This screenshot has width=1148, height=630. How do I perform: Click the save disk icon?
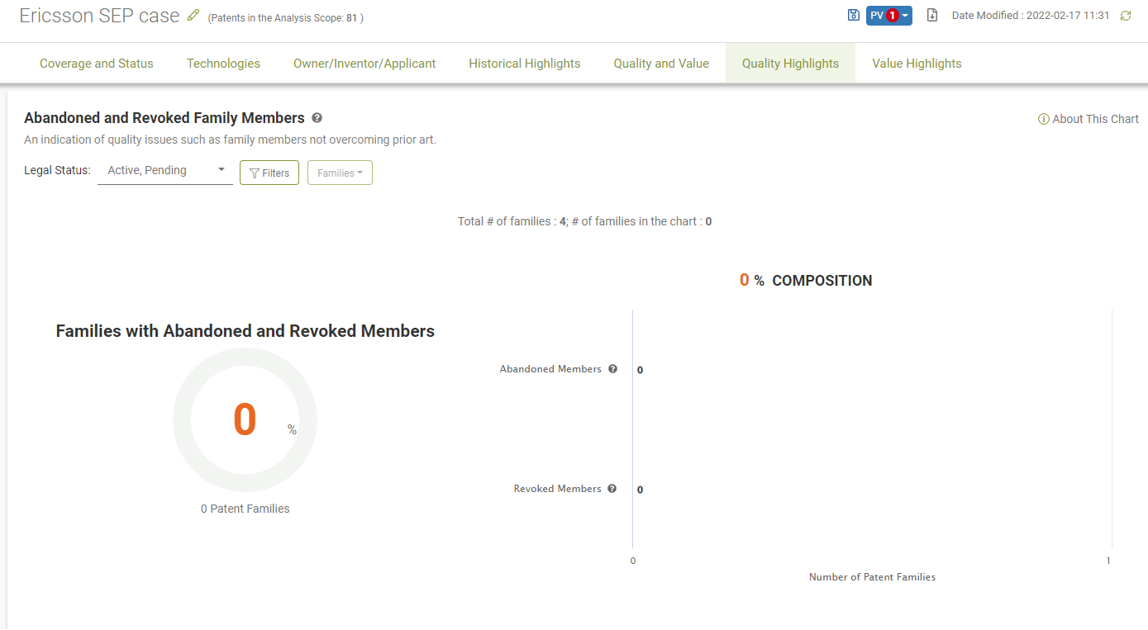coord(854,15)
